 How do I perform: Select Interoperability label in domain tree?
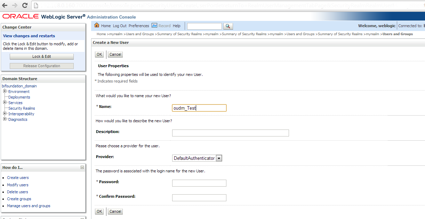21,114
